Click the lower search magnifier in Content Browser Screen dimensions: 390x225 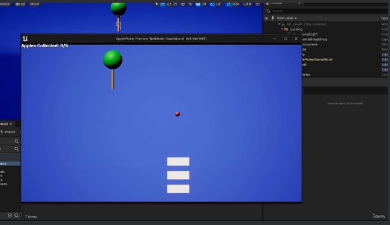16,149
